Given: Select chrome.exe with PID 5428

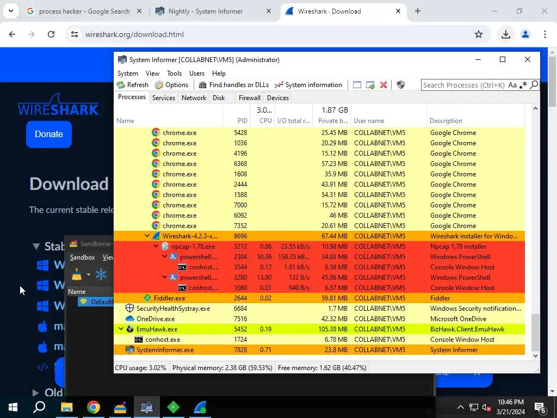Looking at the screenshot, I should [319, 133].
